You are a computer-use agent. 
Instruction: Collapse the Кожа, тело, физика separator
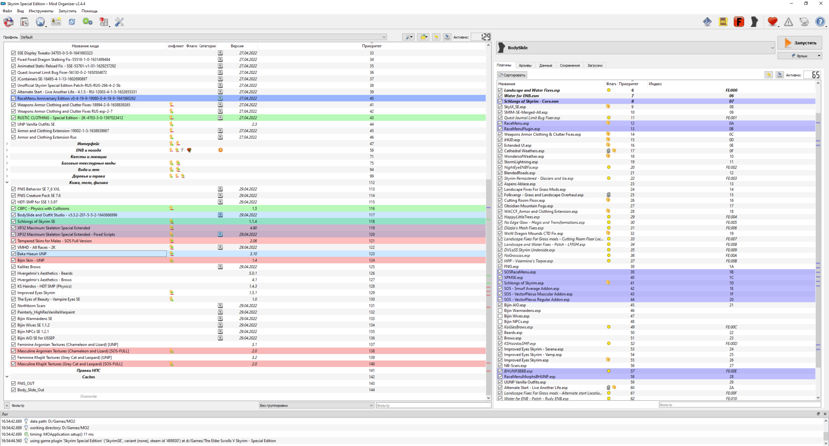[x=7, y=183]
